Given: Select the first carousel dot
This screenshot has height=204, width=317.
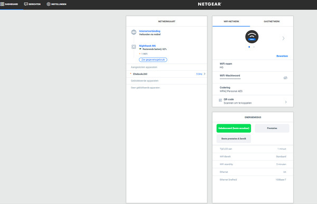Looking at the screenshot, I should [x=249, y=47].
